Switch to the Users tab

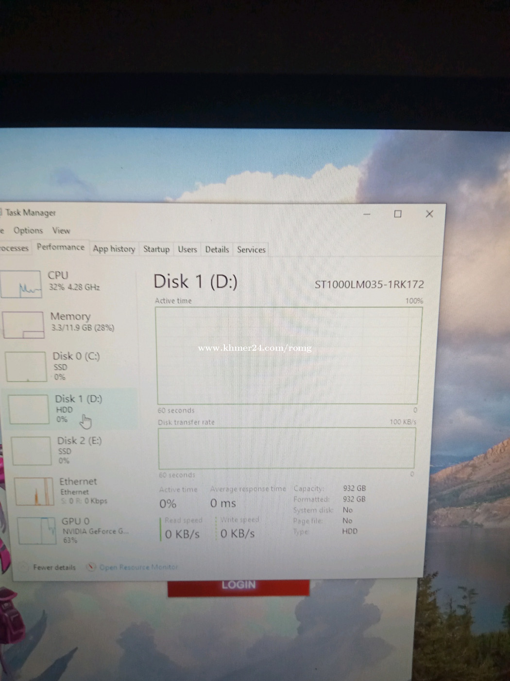[x=187, y=250]
